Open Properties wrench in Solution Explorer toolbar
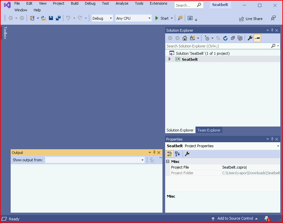 250,38
